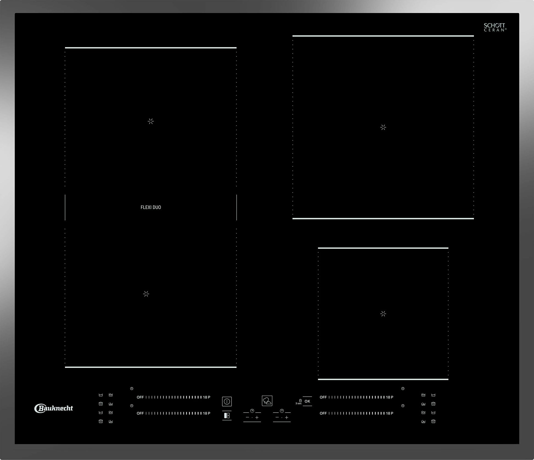Tap the clock icon above left timer stepper

tap(252, 411)
